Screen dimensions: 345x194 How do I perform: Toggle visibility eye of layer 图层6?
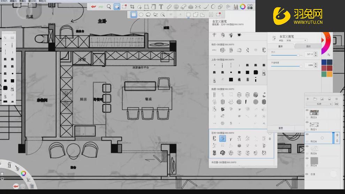pos(307,134)
